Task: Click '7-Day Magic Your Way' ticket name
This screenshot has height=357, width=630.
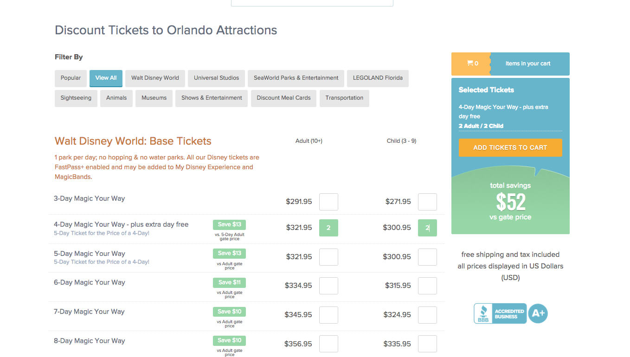Action: (89, 312)
